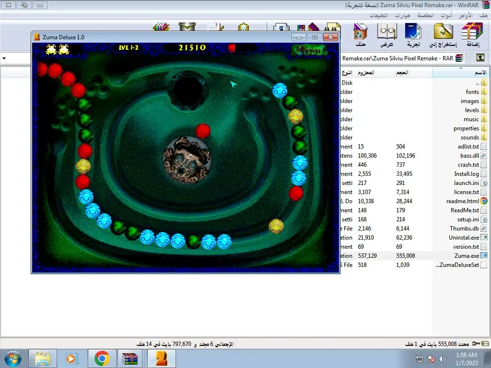Image resolution: width=491 pixels, height=368 pixels.
Task: Click the bass.dll file icon
Action: click(484, 156)
